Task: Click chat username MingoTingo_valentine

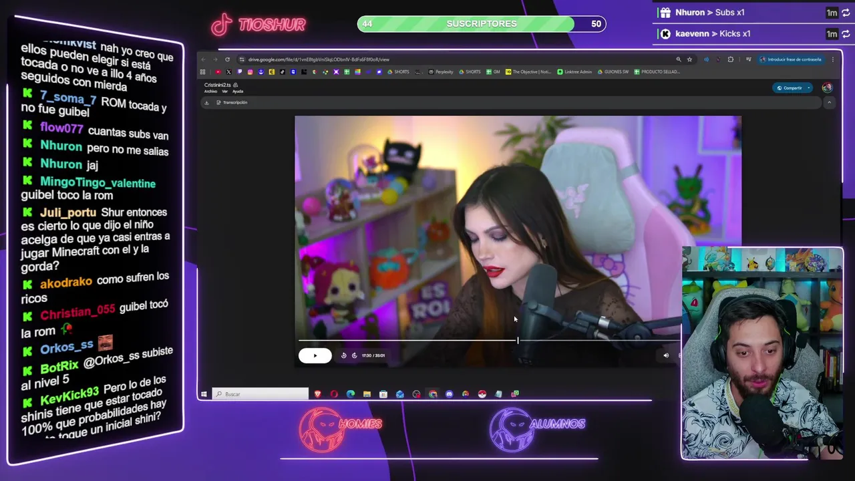Action: click(98, 182)
